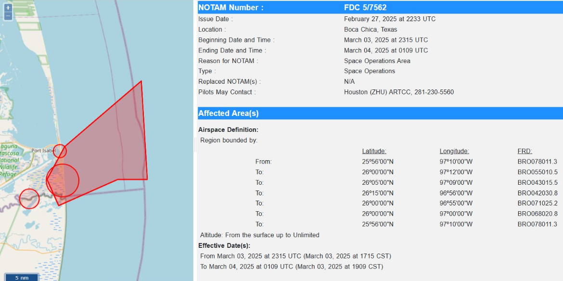This screenshot has width=563, height=281.
Task: Click the 26º15'00"N latitude entry
Action: [378, 193]
